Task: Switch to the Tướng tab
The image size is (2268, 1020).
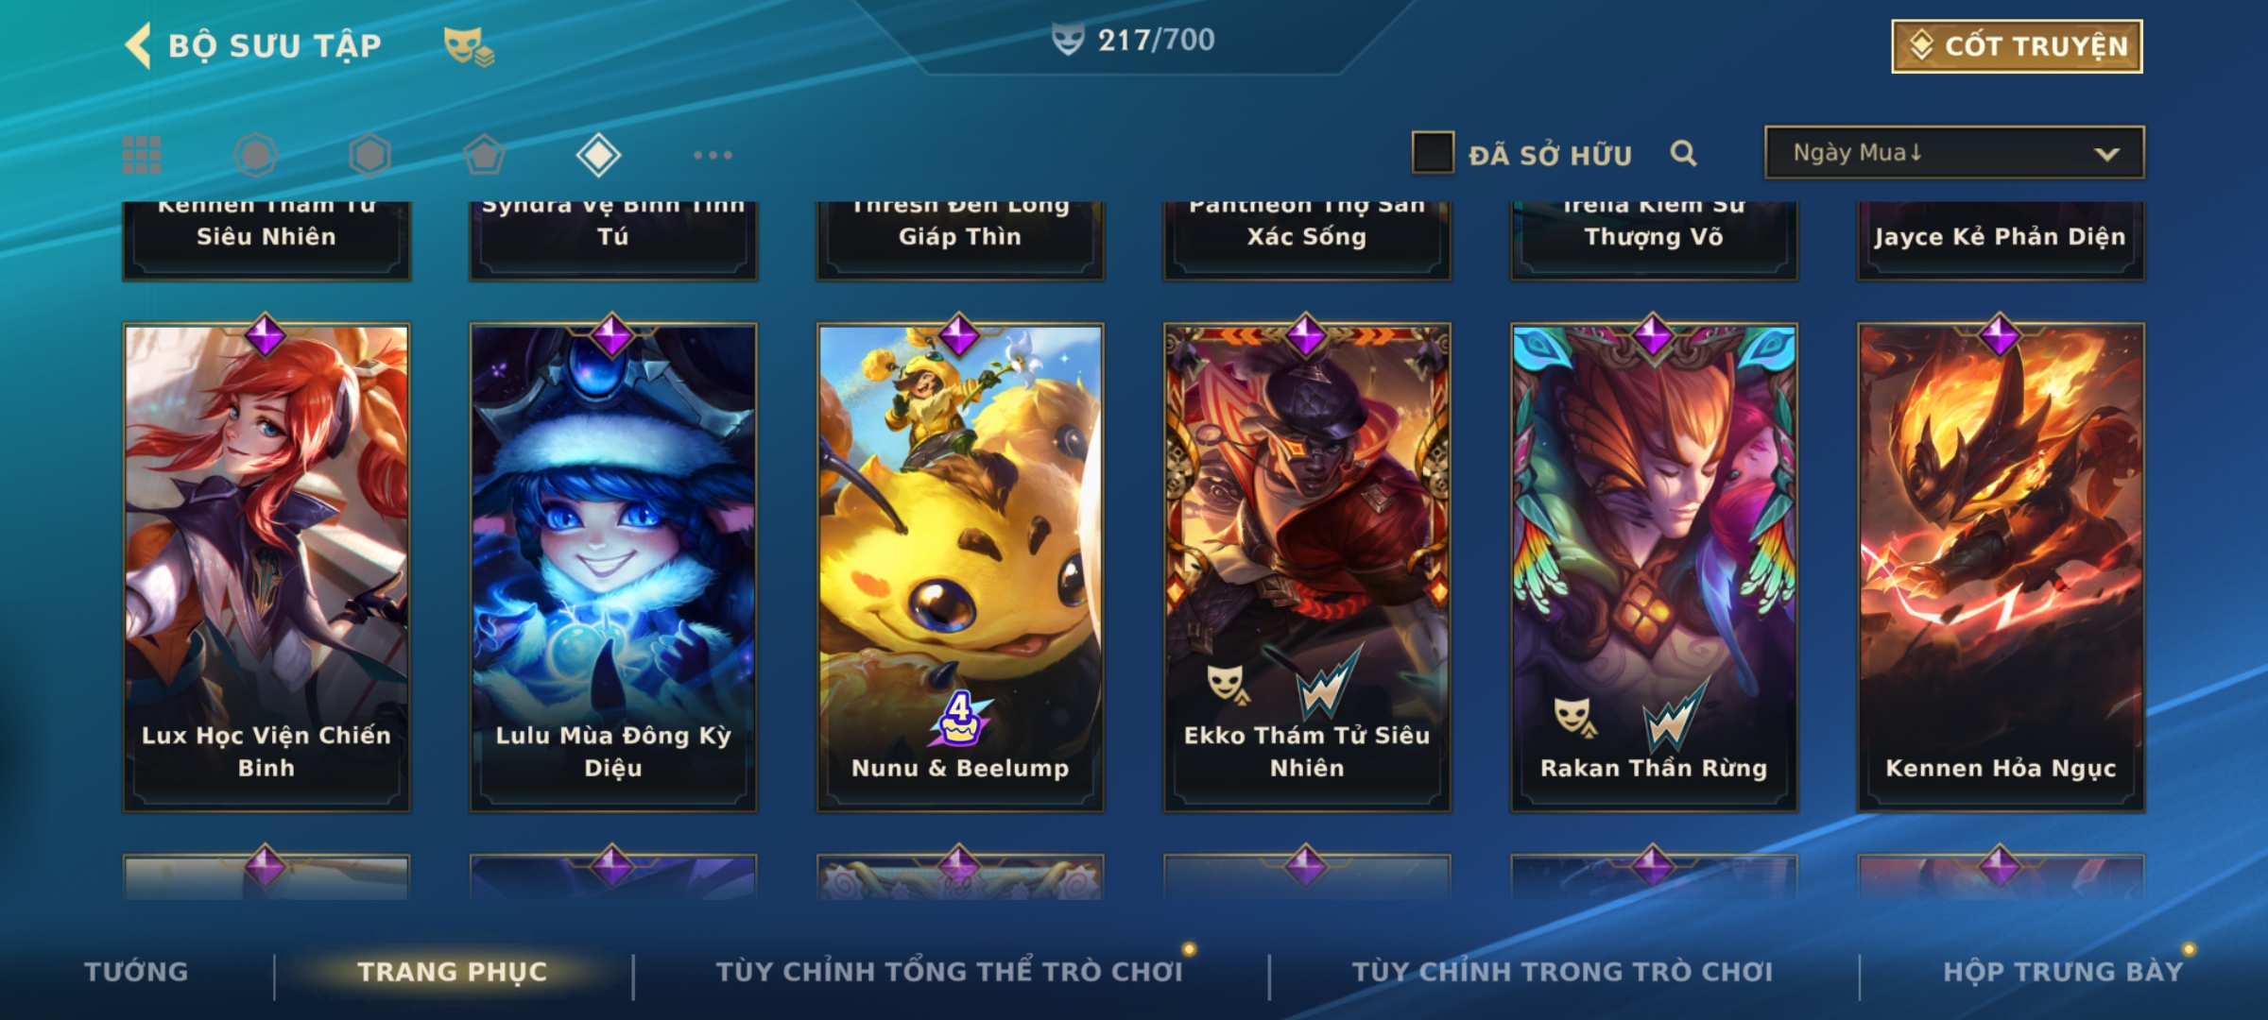Action: pos(136,972)
